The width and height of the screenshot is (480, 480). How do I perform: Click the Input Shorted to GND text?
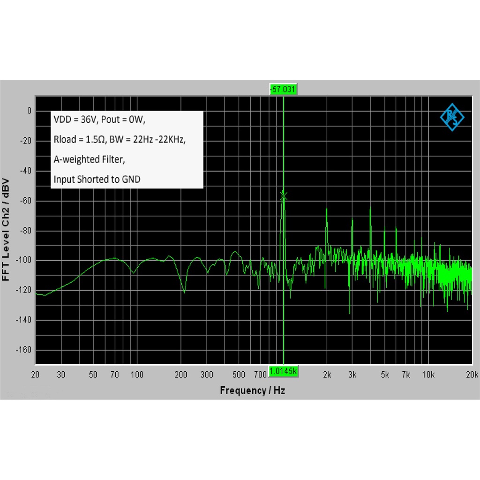tap(97, 180)
